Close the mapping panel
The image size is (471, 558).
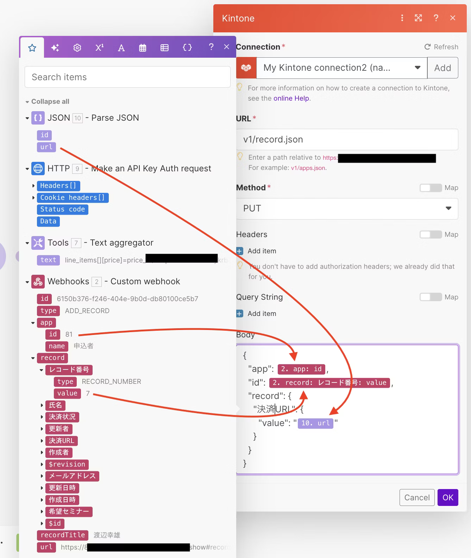tap(226, 47)
